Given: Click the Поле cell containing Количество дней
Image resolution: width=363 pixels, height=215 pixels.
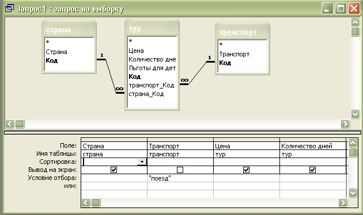Looking at the screenshot, I should [313, 146].
